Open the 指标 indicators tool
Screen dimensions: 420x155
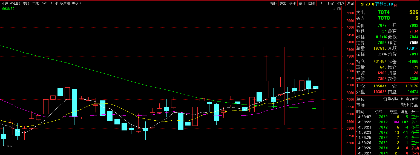coord(274,3)
